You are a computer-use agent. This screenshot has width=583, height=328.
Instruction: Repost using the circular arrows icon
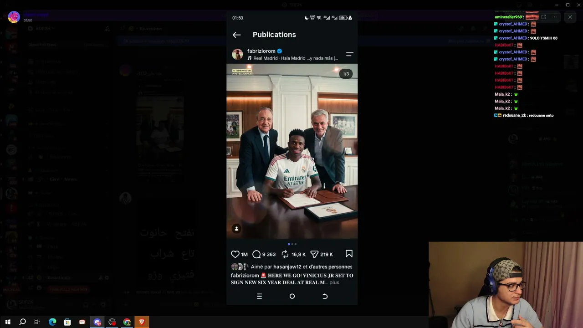tap(285, 254)
